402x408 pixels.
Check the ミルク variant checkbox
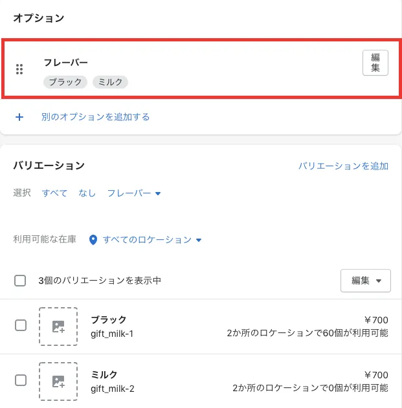click(21, 380)
